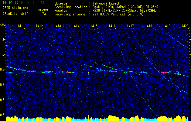Click the 0.7 kHz frequency label
191x121 pixels.
[3, 100]
